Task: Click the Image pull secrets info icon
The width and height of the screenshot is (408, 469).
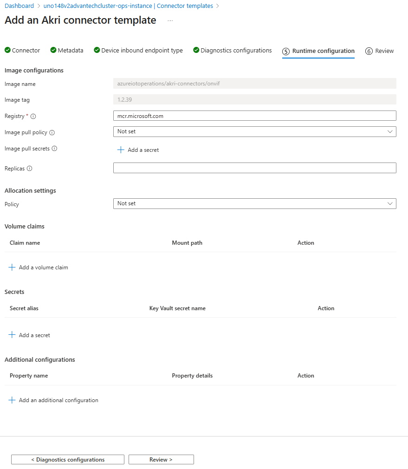Action: point(54,149)
